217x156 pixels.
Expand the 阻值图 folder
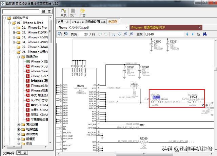[19, 139]
